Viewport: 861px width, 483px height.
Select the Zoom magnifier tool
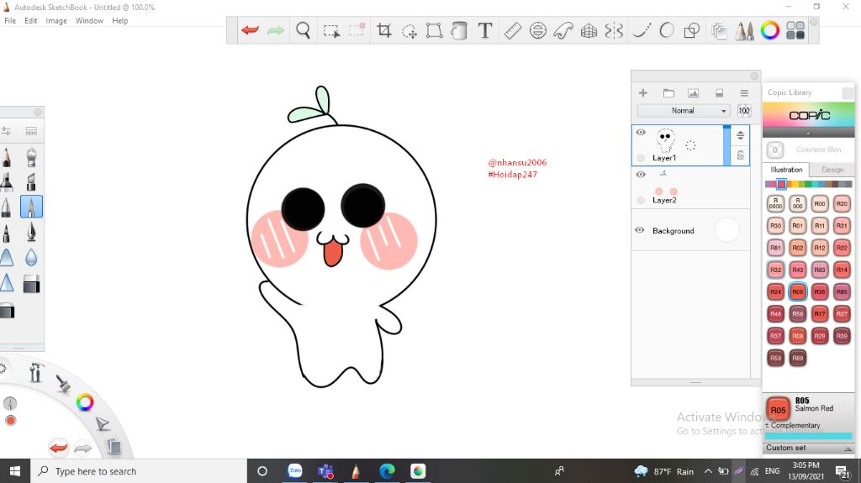click(303, 30)
